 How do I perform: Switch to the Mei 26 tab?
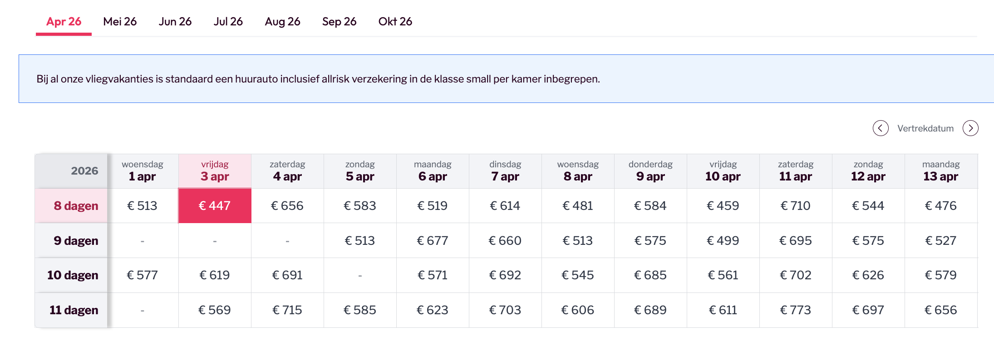(x=120, y=21)
